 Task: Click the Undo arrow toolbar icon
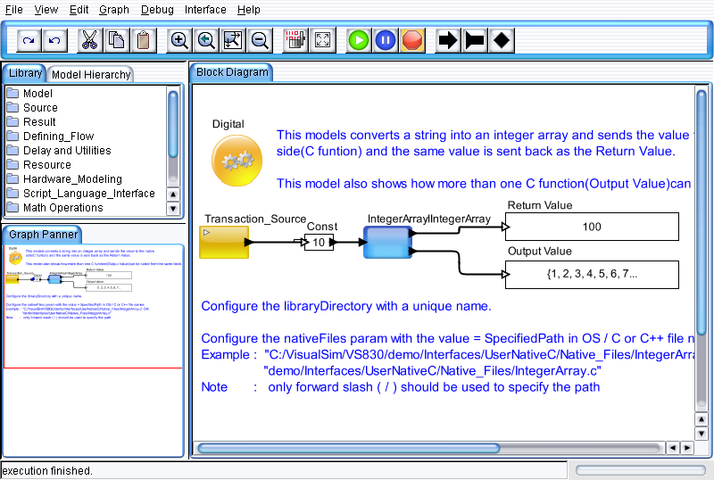pyautogui.click(x=54, y=40)
